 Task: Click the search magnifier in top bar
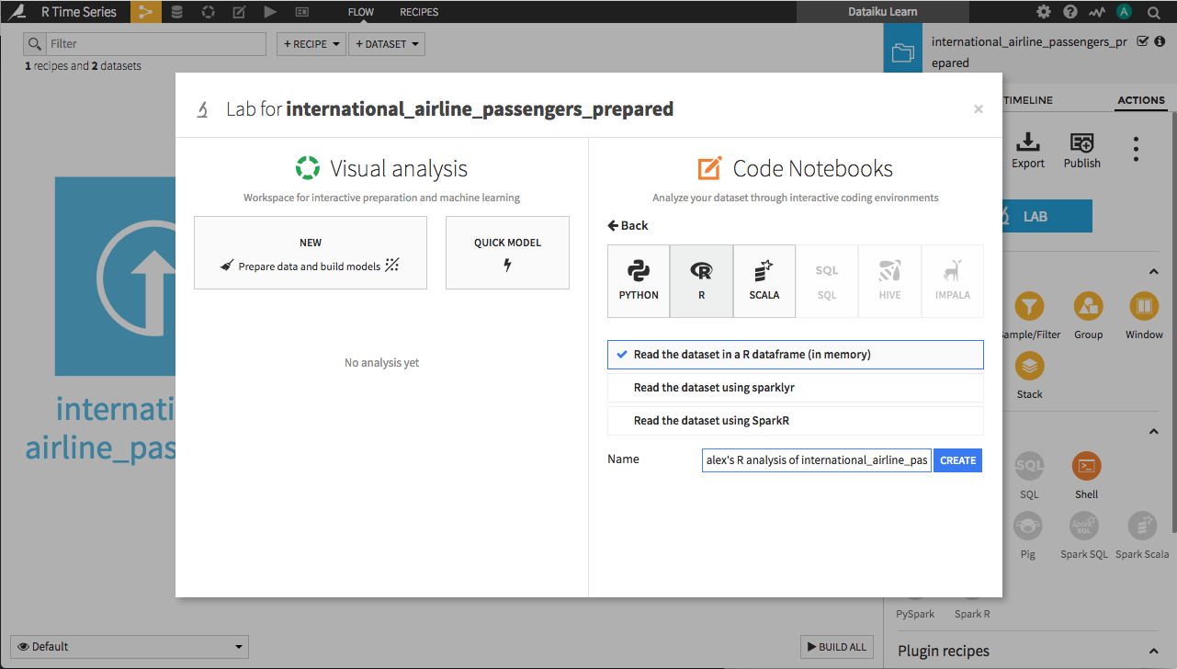(x=1153, y=12)
